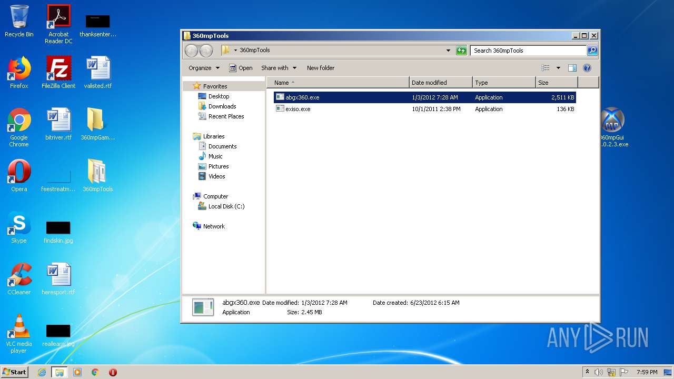
Task: Select reallearn.jpg on the desktop
Action: point(58,335)
